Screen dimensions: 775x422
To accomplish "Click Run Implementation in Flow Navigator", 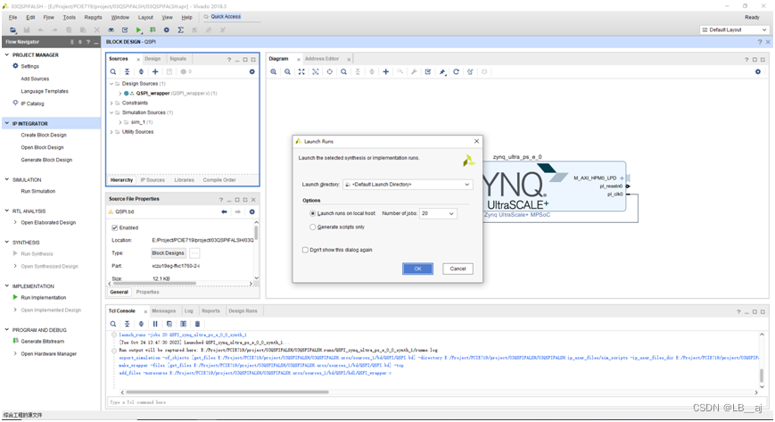I will pos(44,297).
